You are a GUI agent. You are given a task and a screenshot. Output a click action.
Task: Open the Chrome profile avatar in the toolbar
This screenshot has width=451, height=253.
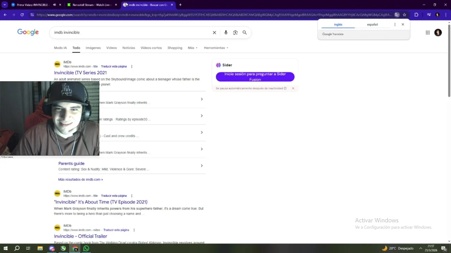437,15
